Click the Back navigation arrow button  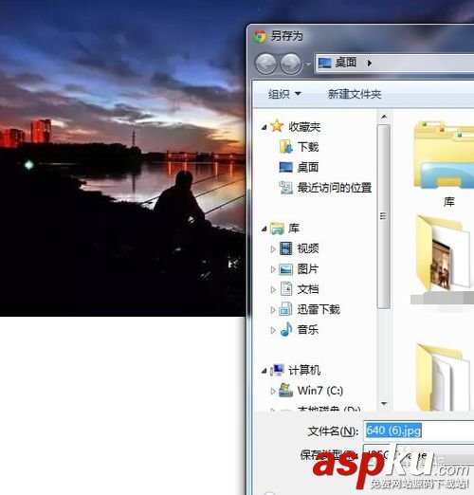pos(265,64)
